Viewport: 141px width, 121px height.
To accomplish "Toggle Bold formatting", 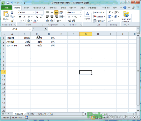I will click(x=20, y=17).
